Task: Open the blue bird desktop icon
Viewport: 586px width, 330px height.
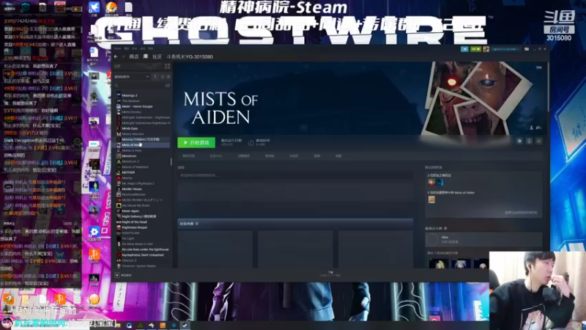Action: [x=94, y=7]
